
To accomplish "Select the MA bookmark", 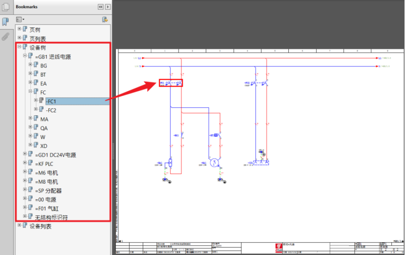I will 44,119.
